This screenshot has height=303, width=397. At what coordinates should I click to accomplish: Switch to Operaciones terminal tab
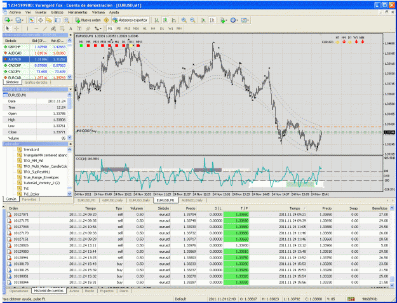(18, 291)
